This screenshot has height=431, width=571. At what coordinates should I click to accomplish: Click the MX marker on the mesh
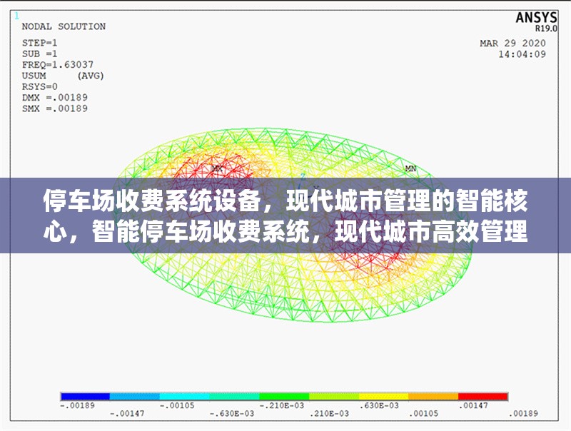pos(216,168)
